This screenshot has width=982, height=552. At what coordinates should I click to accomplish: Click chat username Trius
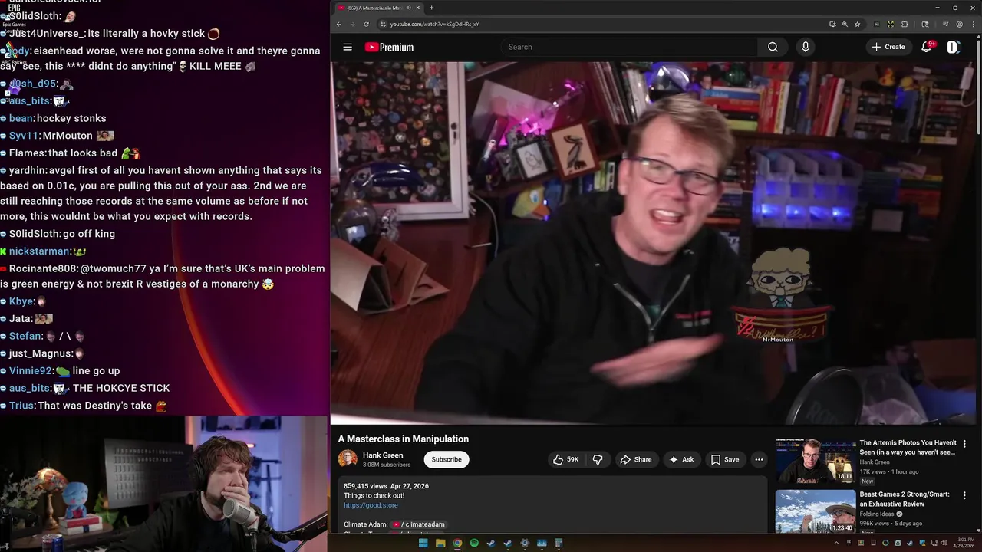point(21,406)
